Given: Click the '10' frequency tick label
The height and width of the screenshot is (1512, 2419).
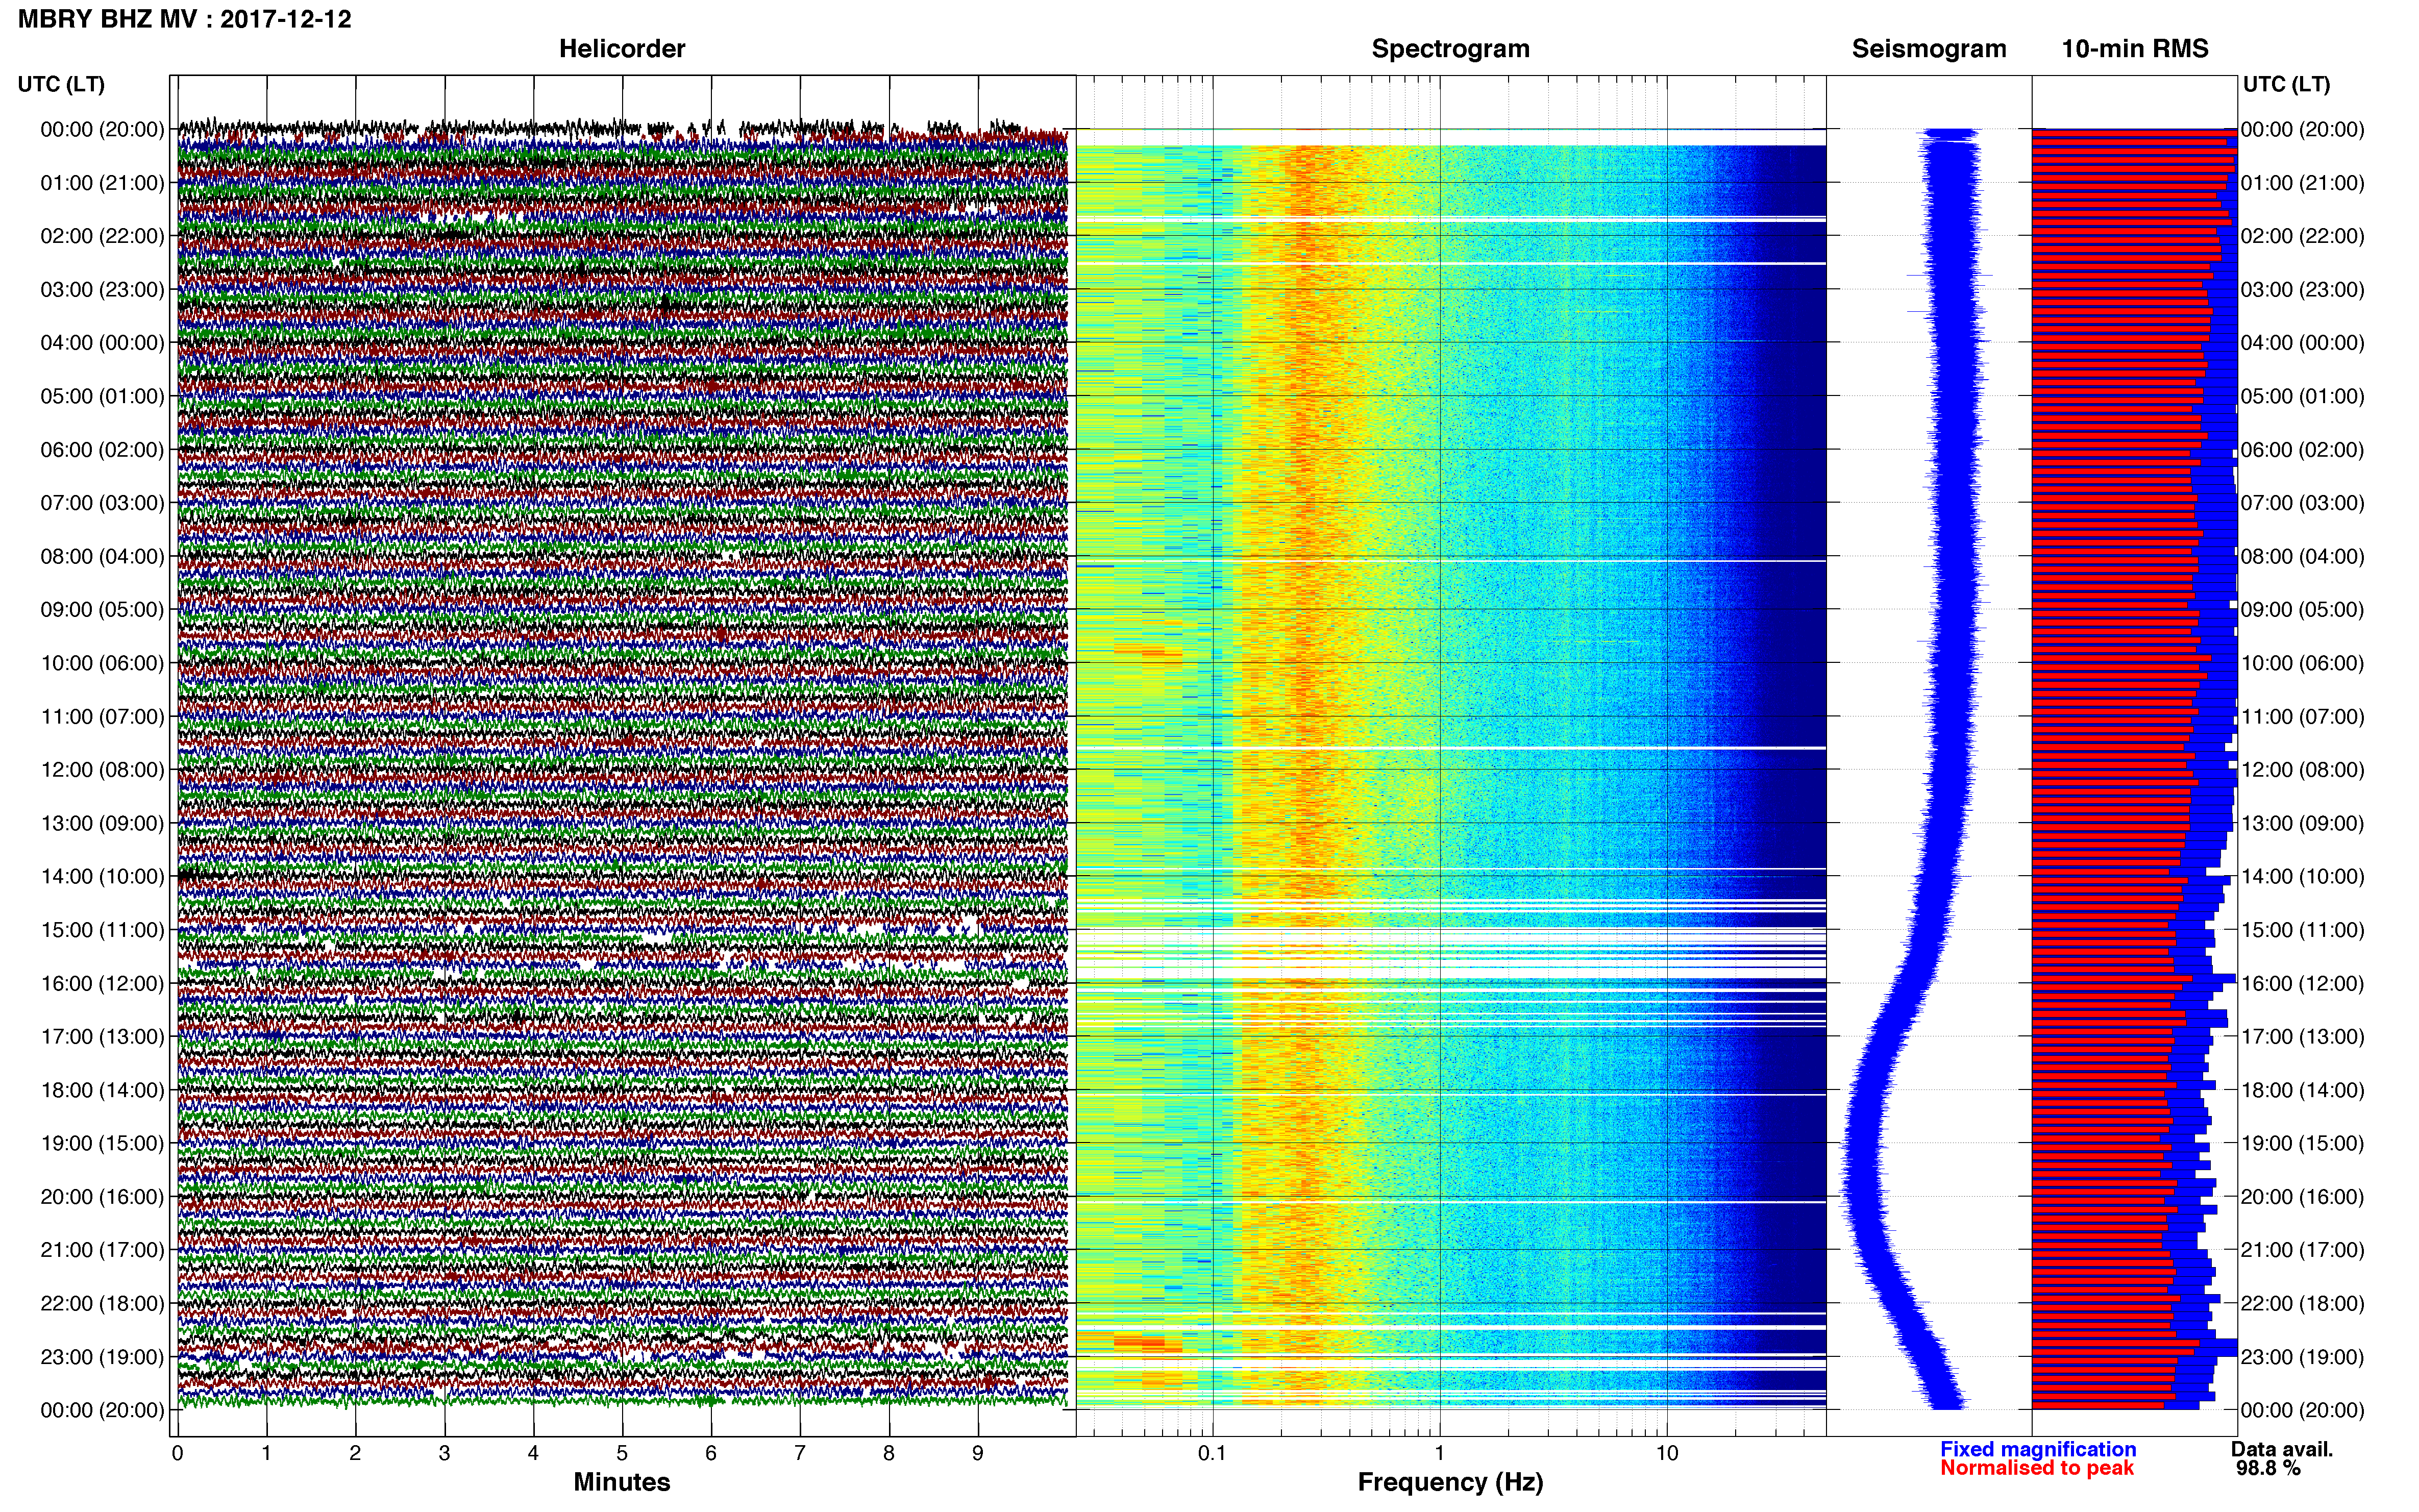Looking at the screenshot, I should [1666, 1453].
